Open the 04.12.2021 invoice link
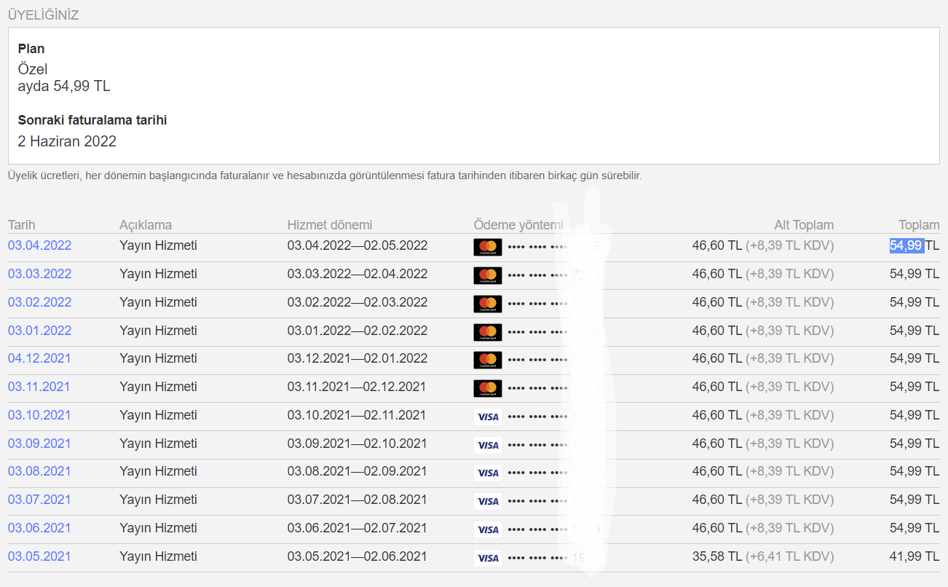This screenshot has height=587, width=948. click(x=39, y=358)
